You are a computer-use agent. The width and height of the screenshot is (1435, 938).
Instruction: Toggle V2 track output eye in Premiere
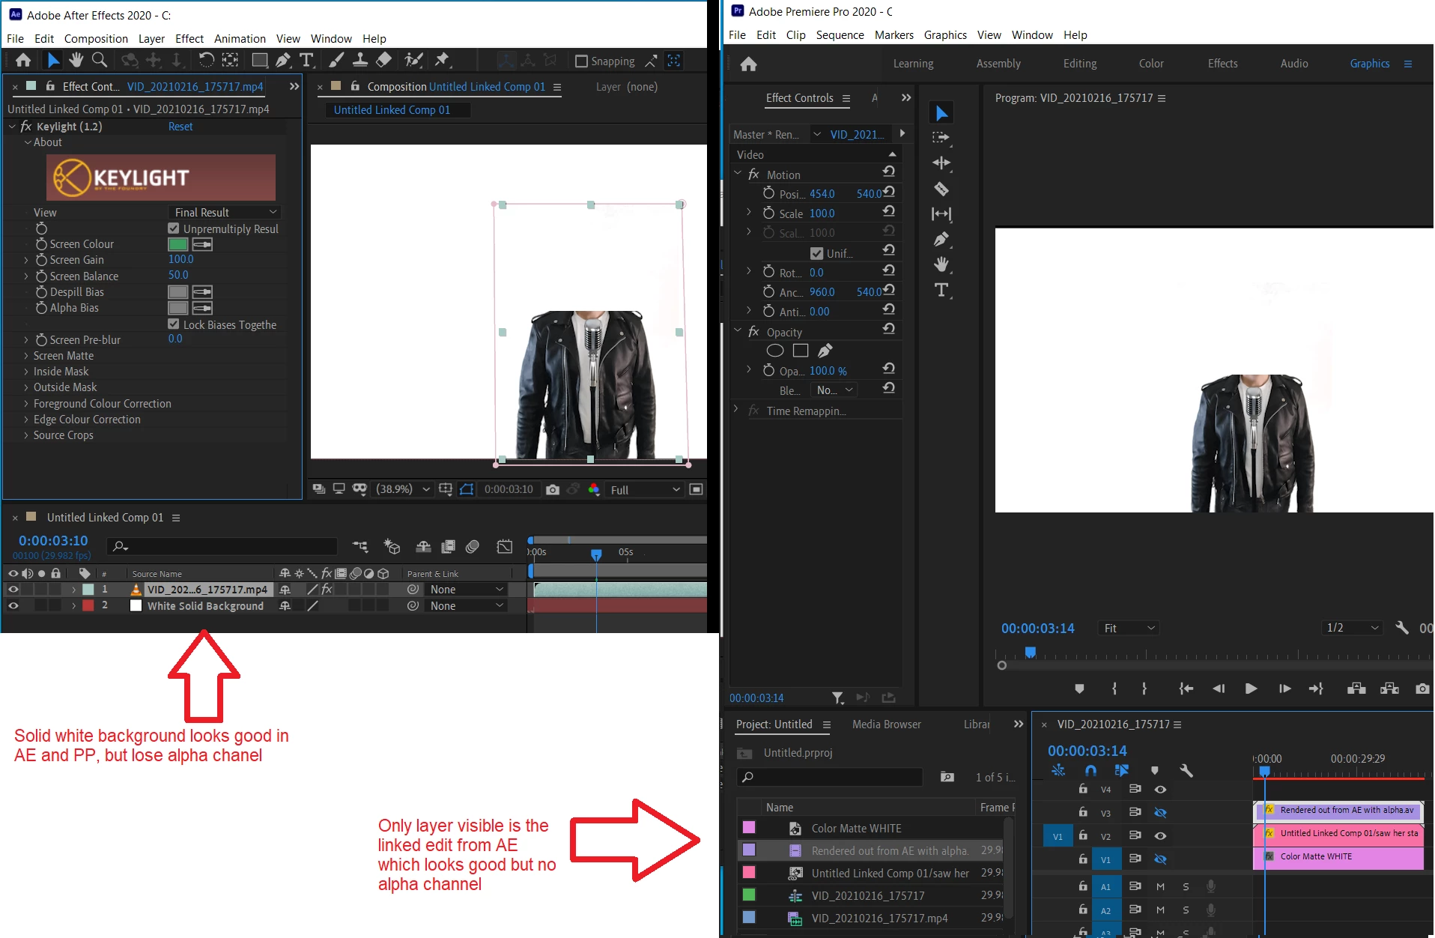click(1160, 835)
